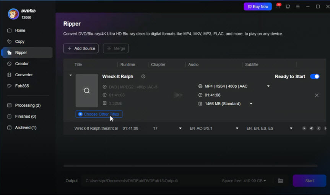Click the Chapter column header

coord(158,64)
